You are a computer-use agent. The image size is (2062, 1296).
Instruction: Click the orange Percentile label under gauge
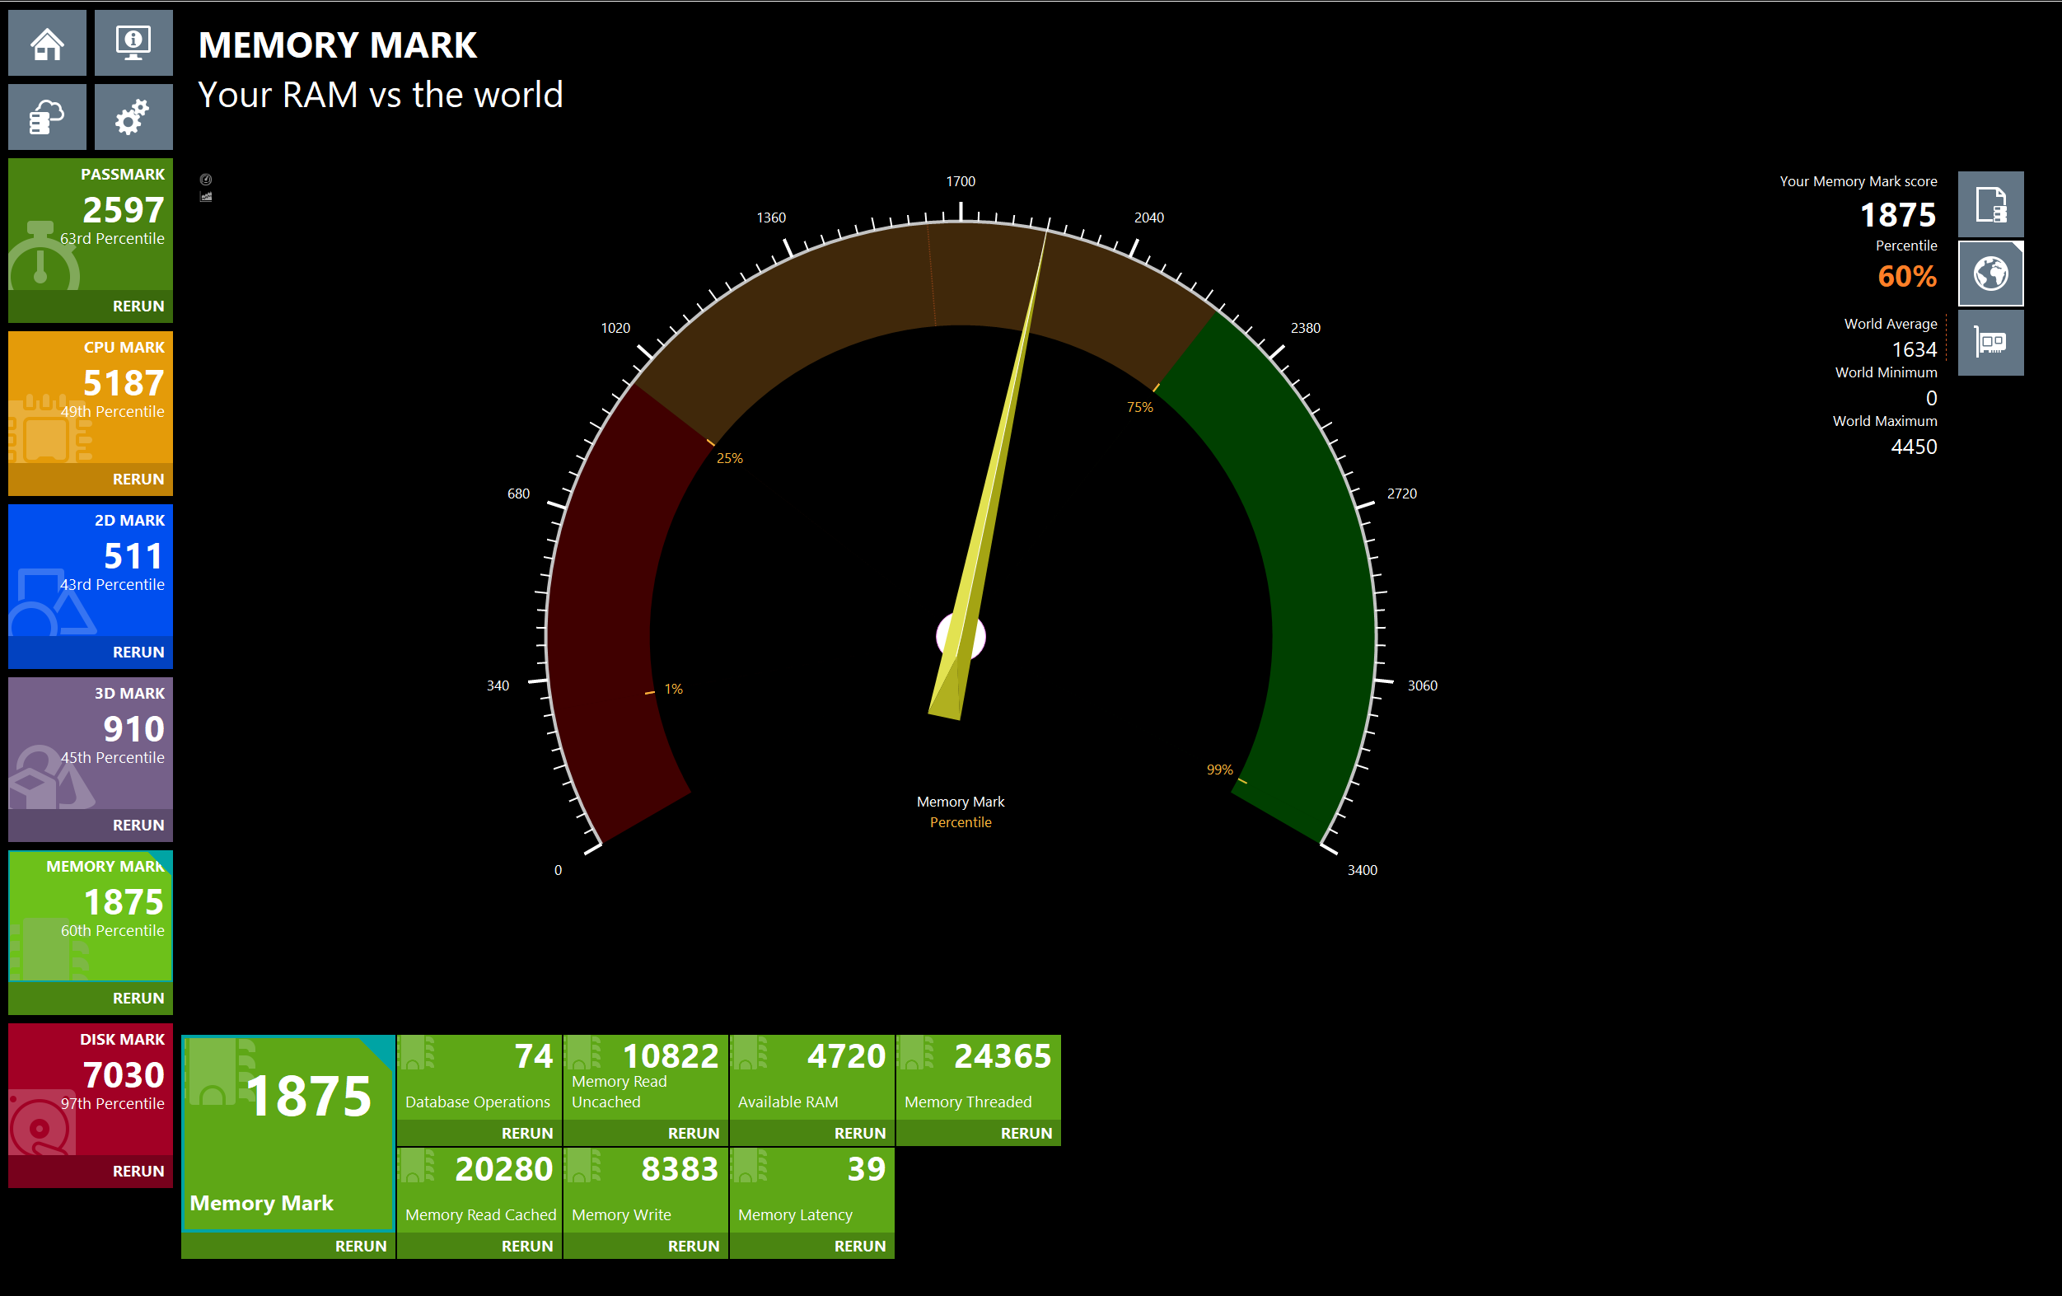tap(961, 822)
